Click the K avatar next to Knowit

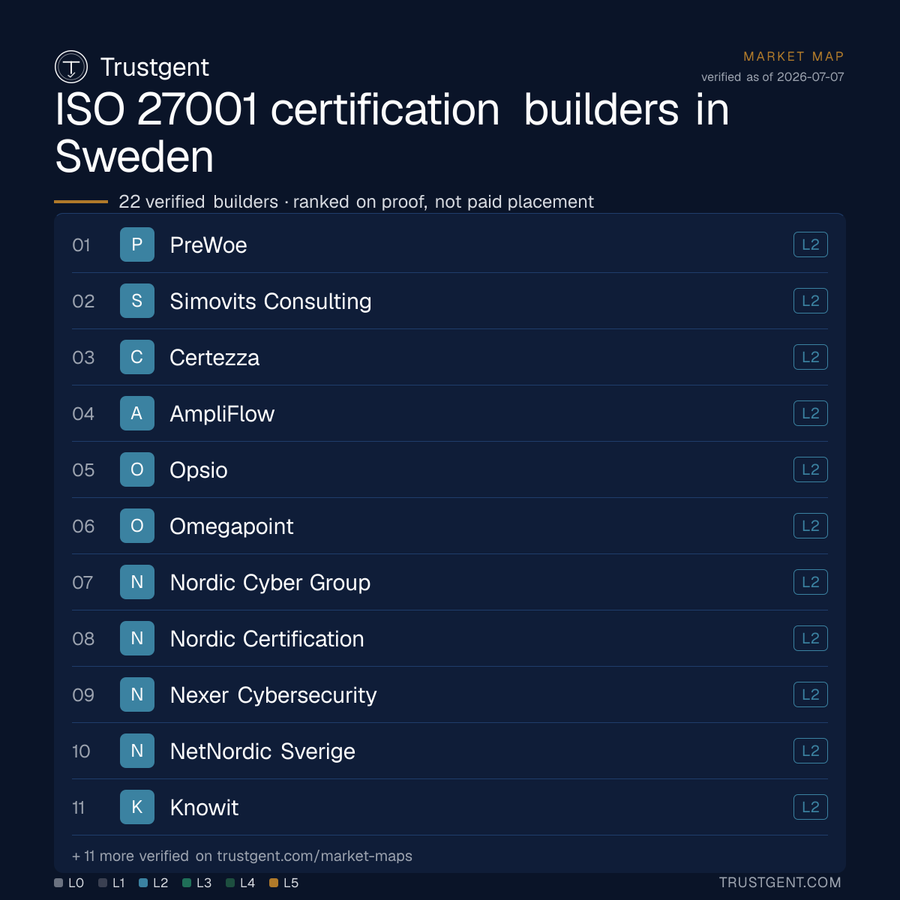tap(137, 807)
